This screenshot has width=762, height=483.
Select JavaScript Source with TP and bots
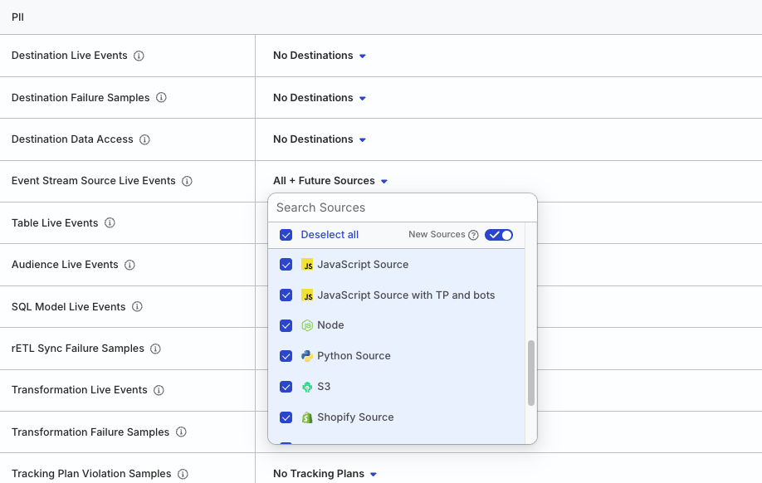tap(405, 295)
